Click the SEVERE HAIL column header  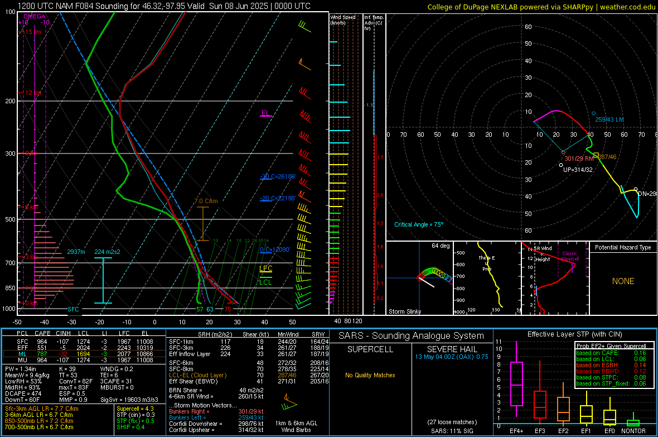[452, 349]
